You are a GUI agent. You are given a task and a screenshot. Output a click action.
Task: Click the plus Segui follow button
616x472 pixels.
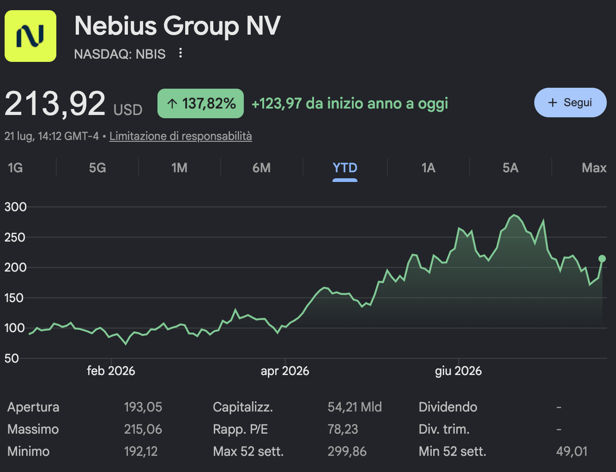coord(570,103)
